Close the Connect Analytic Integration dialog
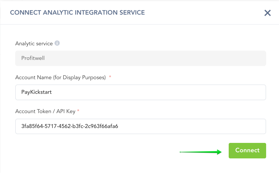 point(267,13)
